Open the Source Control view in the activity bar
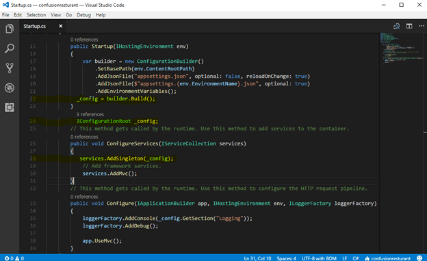This screenshot has height=261, width=427. tap(10, 68)
